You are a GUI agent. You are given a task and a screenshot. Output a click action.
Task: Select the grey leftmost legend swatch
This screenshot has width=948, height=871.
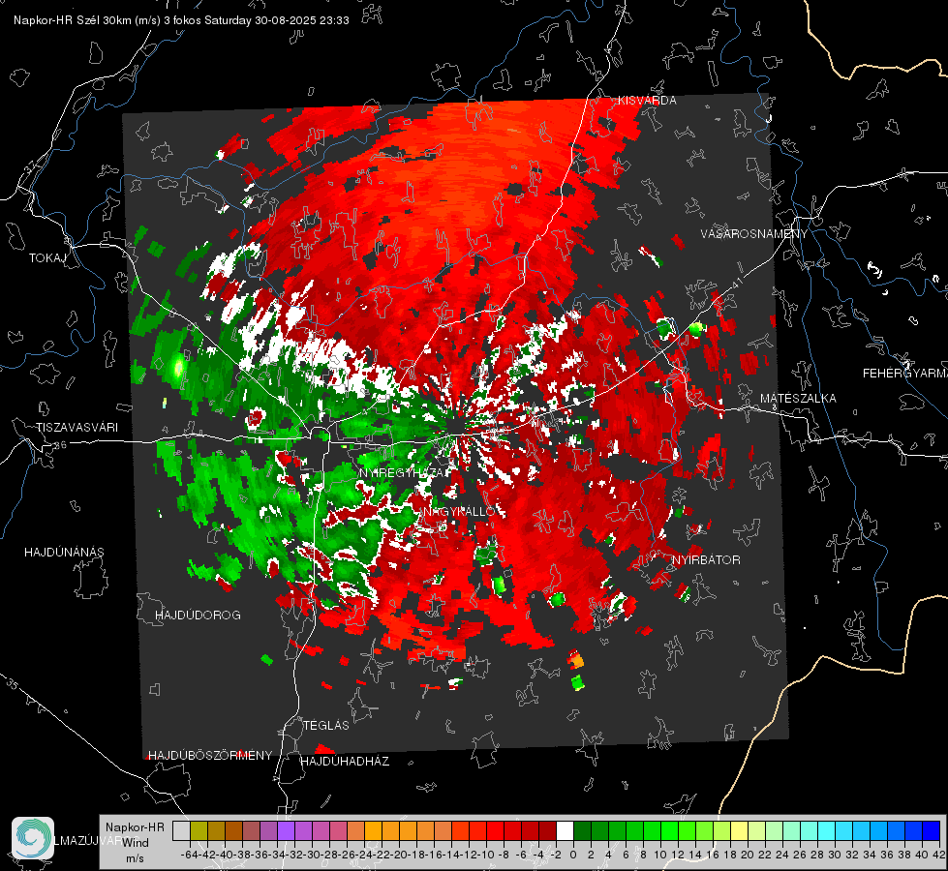tap(181, 830)
